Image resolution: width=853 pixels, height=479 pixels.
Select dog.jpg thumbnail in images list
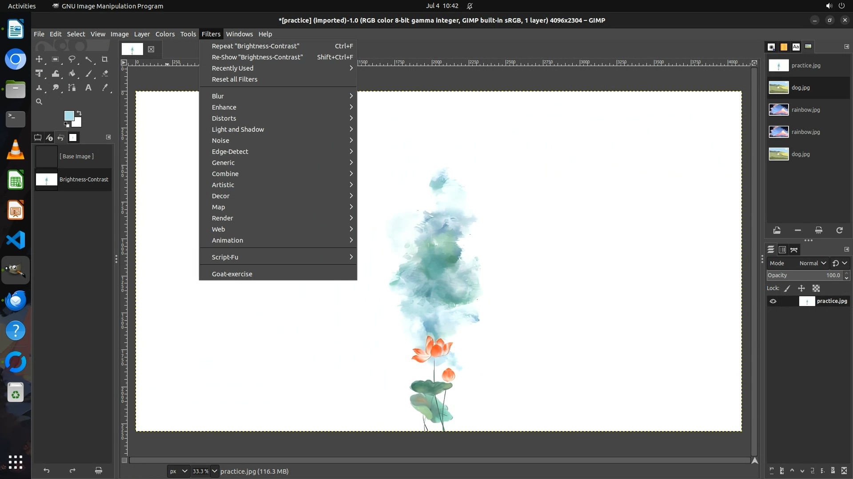(x=779, y=88)
